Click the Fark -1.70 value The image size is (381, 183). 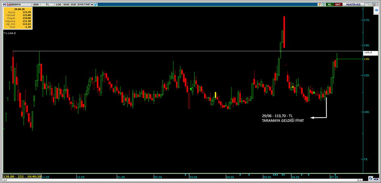[28, 27]
